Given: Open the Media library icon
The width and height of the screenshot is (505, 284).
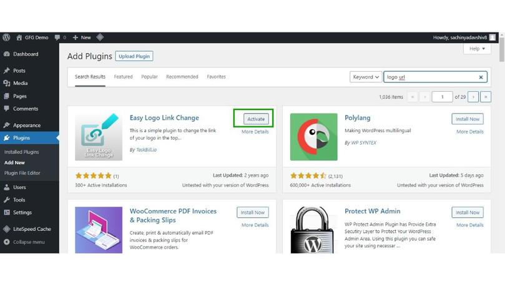Looking at the screenshot, I should (x=6, y=83).
